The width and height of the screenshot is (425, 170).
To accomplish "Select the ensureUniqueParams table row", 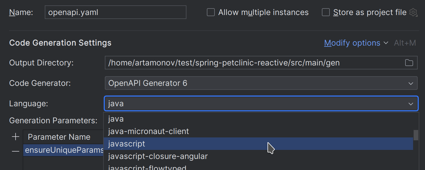I will coord(64,150).
